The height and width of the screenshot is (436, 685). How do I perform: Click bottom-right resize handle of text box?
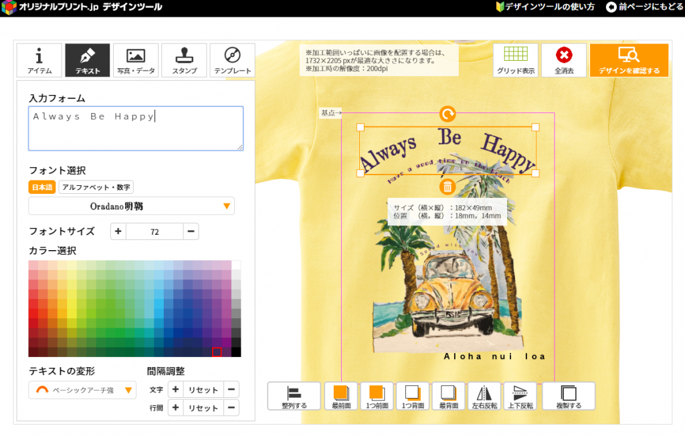pos(535,173)
